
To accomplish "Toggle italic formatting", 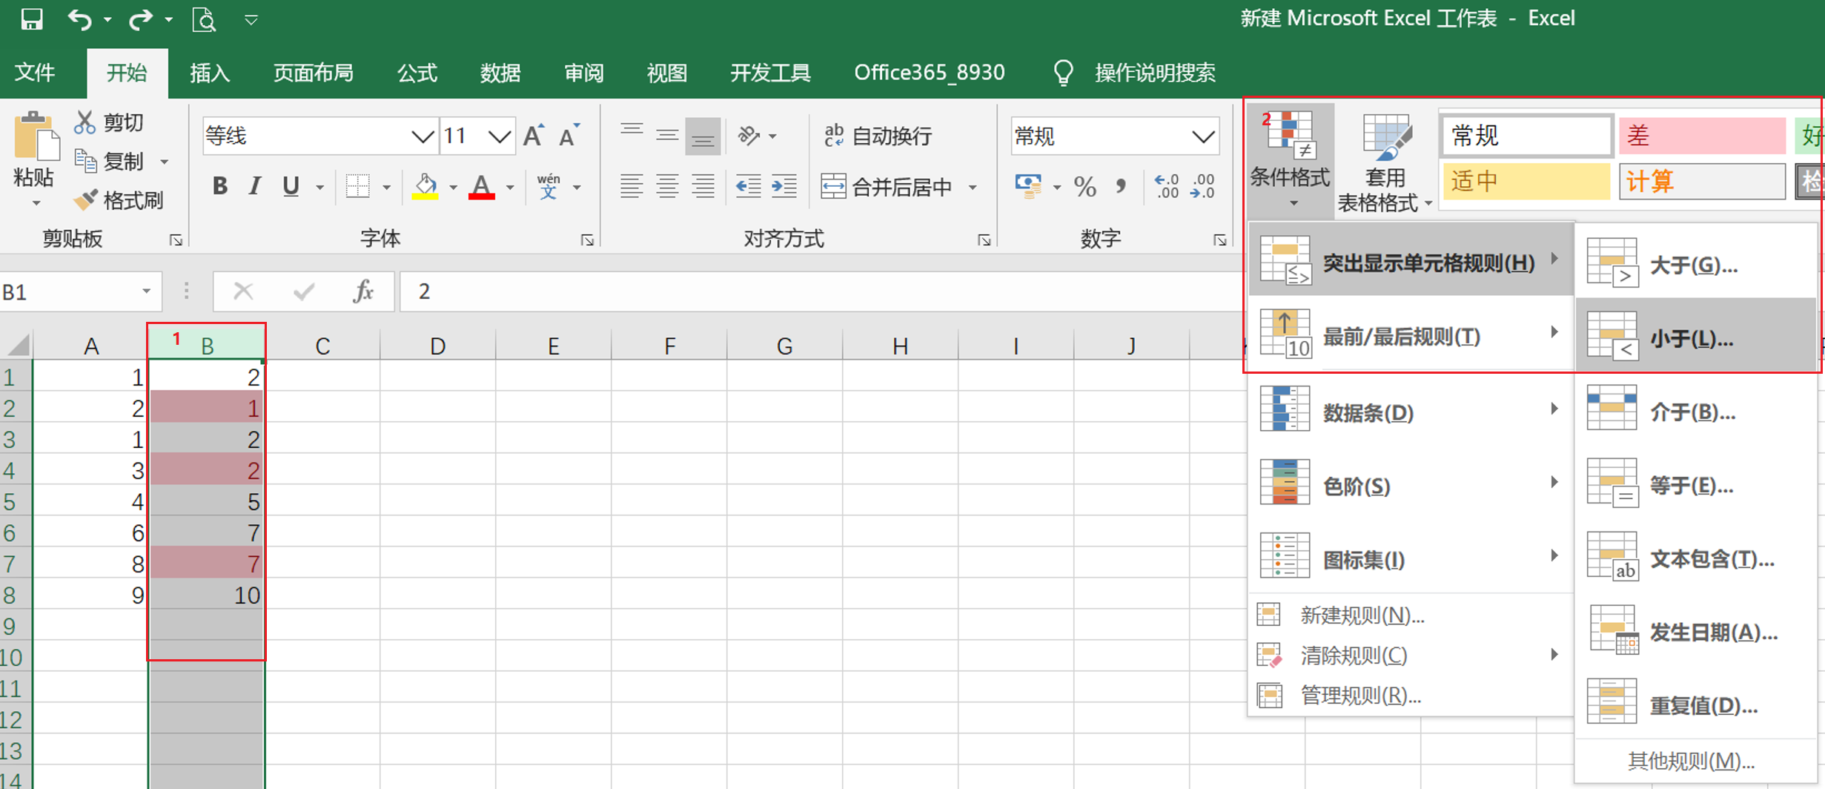I will (254, 186).
